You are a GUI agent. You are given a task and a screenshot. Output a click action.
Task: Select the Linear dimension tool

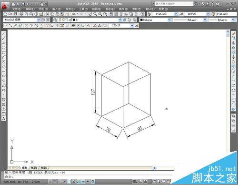(5, 26)
